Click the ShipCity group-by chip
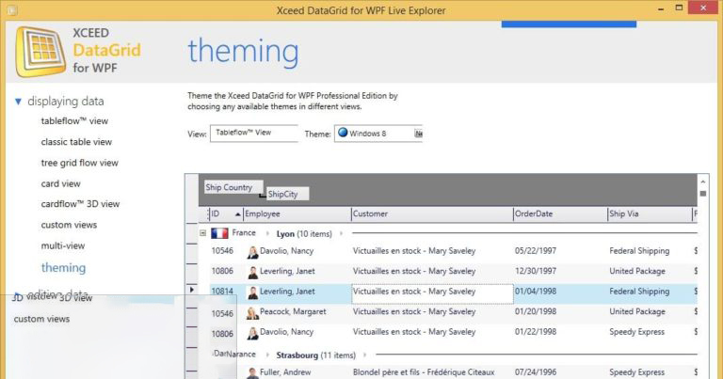The image size is (723, 379). coord(288,194)
